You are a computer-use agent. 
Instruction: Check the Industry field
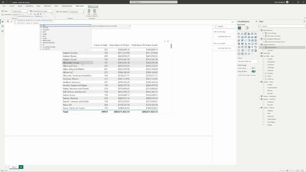coord(263,90)
